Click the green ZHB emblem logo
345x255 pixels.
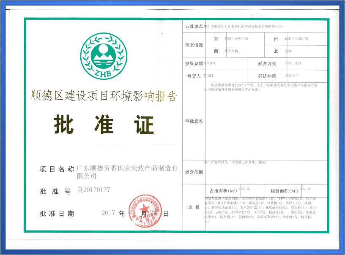click(104, 56)
